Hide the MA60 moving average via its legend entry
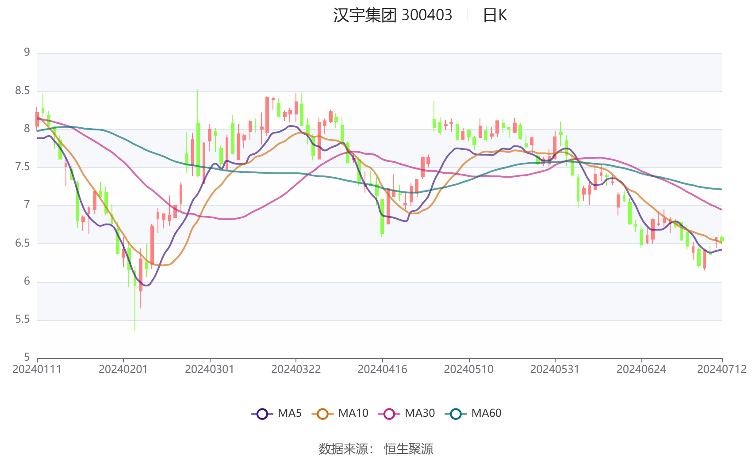Screen dimensions: 752x457 [487, 413]
